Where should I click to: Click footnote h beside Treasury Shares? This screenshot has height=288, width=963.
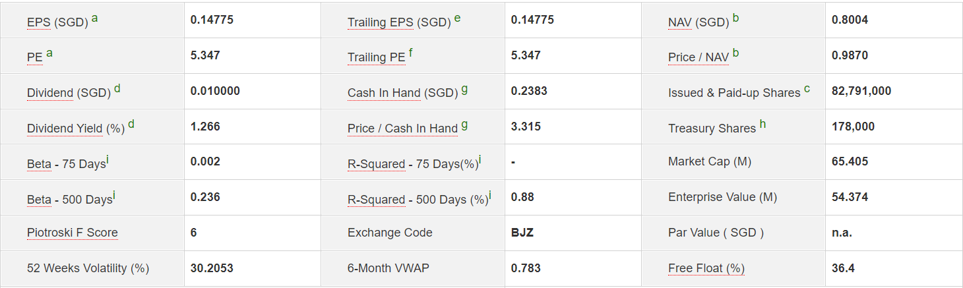click(763, 124)
